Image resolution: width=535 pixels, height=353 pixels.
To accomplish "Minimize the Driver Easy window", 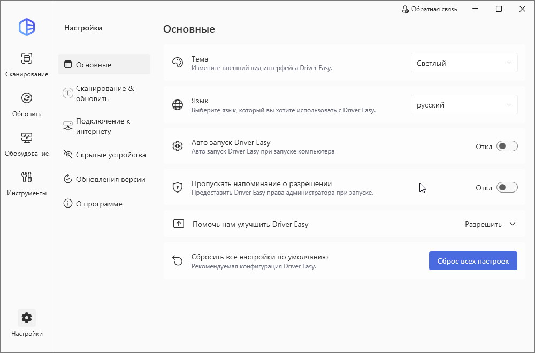I will pos(475,9).
